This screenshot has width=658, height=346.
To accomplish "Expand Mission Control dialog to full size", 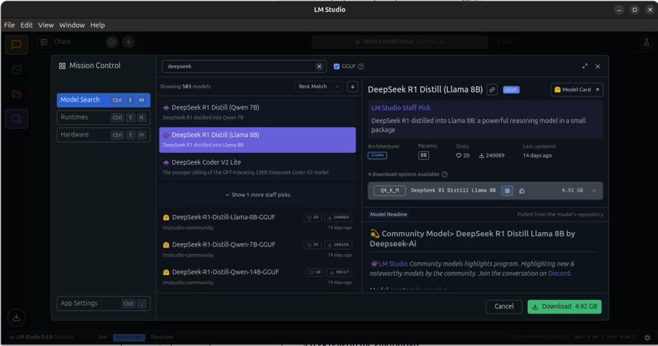I will pyautogui.click(x=585, y=66).
